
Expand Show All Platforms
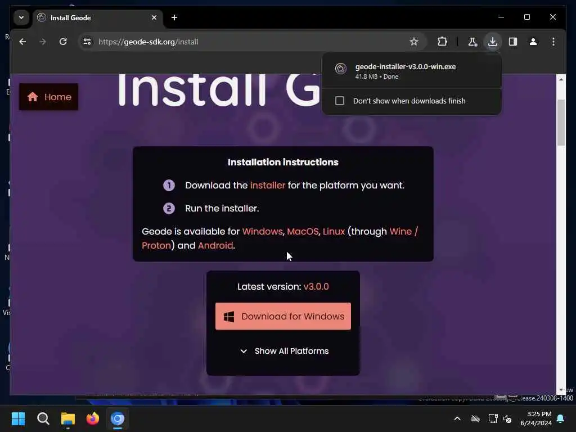(x=284, y=351)
